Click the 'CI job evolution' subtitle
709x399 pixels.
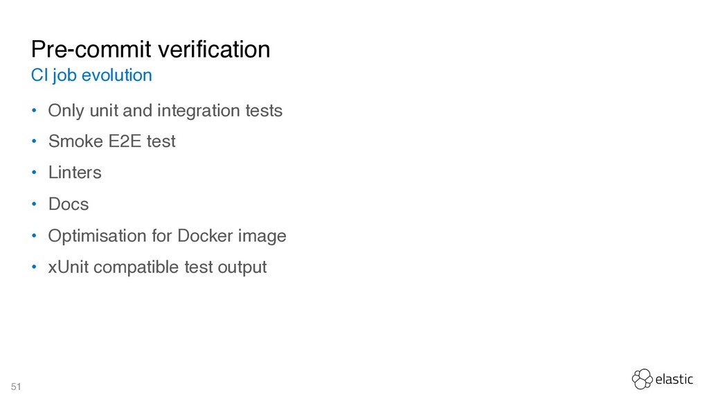(x=91, y=76)
